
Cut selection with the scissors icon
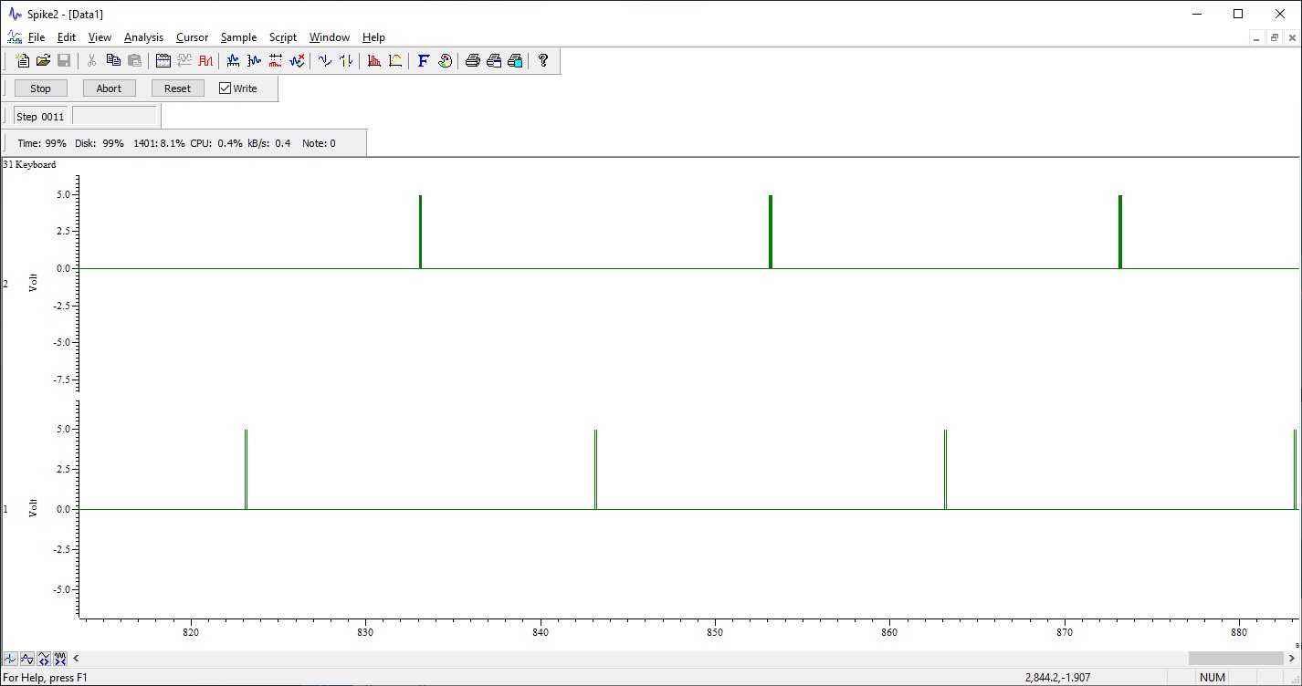91,61
